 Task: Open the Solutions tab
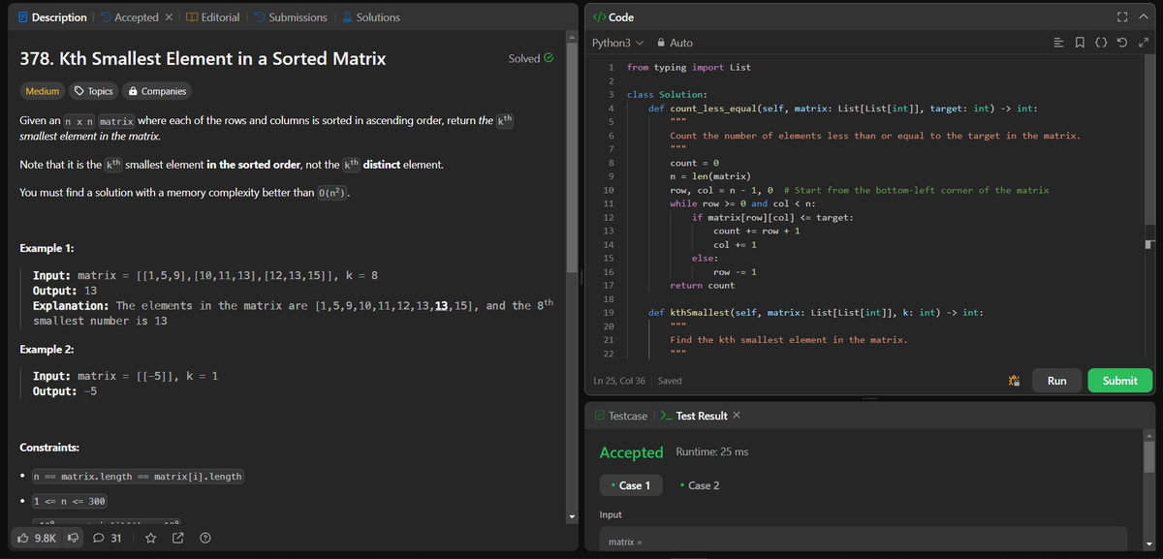coord(369,17)
